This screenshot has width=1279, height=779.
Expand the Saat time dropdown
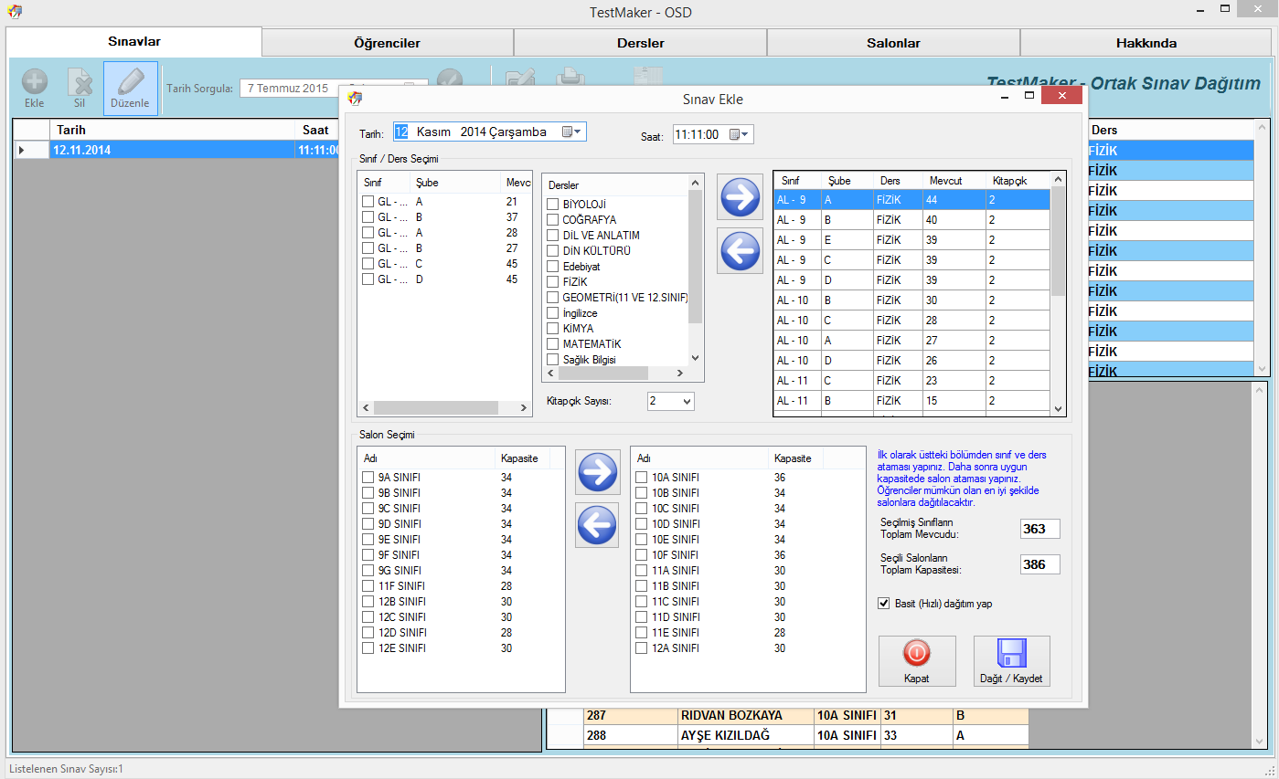(741, 135)
